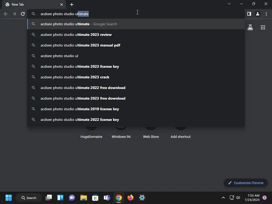The height and width of the screenshot is (204, 272).
Task: Open Task View from the taskbar
Action: tap(49, 198)
